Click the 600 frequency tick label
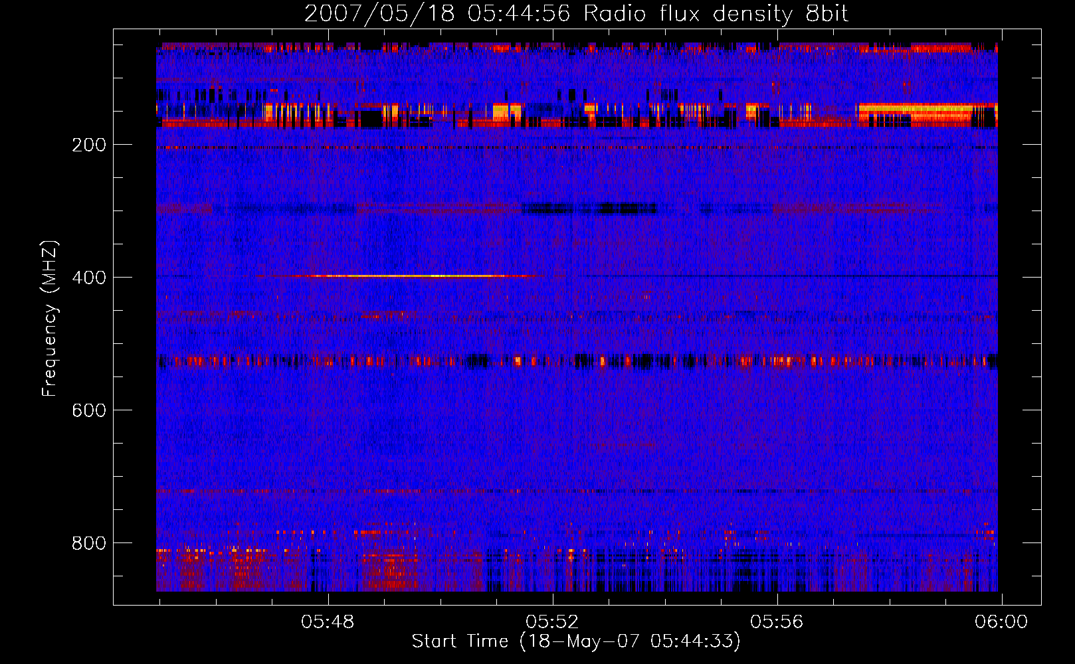The height and width of the screenshot is (664, 1075). pos(89,410)
